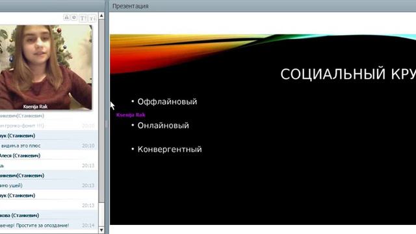Click the chat message 'Простите за опоздание!'
416x234 pixels.
pos(43,226)
